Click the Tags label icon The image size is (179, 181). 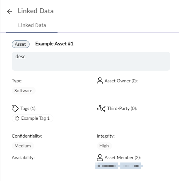pos(15,108)
